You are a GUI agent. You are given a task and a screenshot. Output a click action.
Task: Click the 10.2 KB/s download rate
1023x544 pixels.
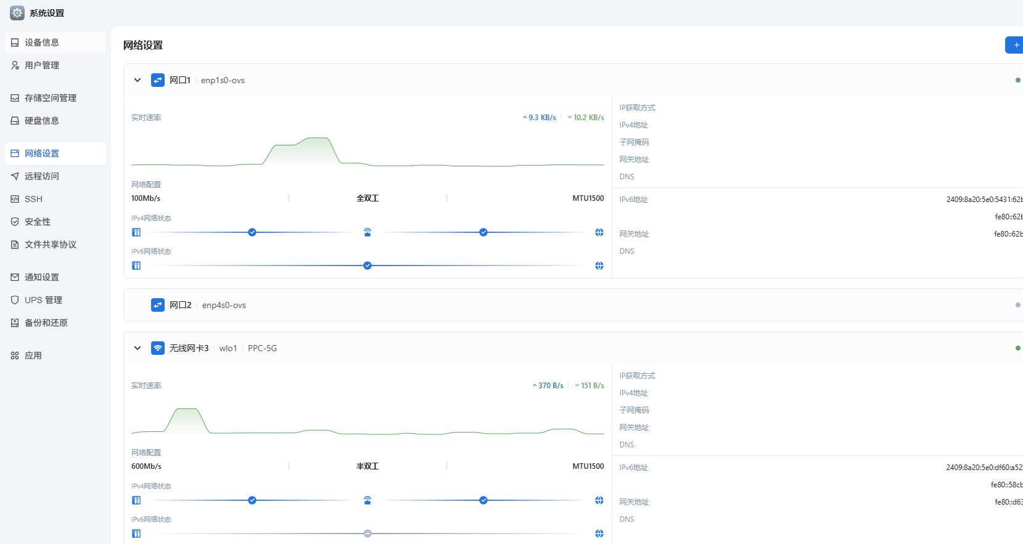(x=586, y=118)
